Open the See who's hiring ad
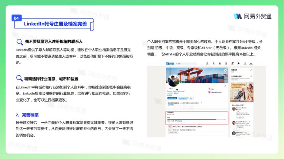This screenshot has width=284, height=159. [x=242, y=92]
